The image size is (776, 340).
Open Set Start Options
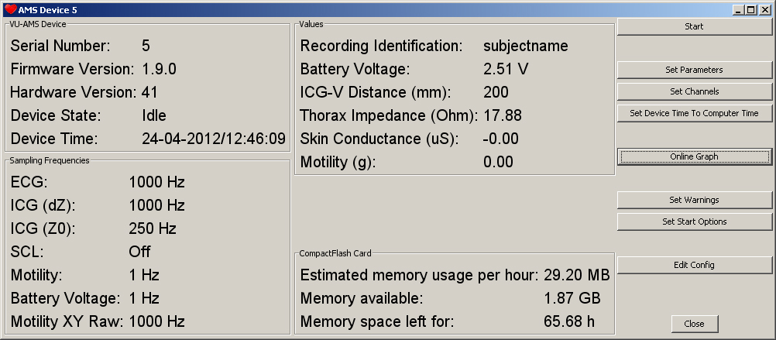click(694, 222)
